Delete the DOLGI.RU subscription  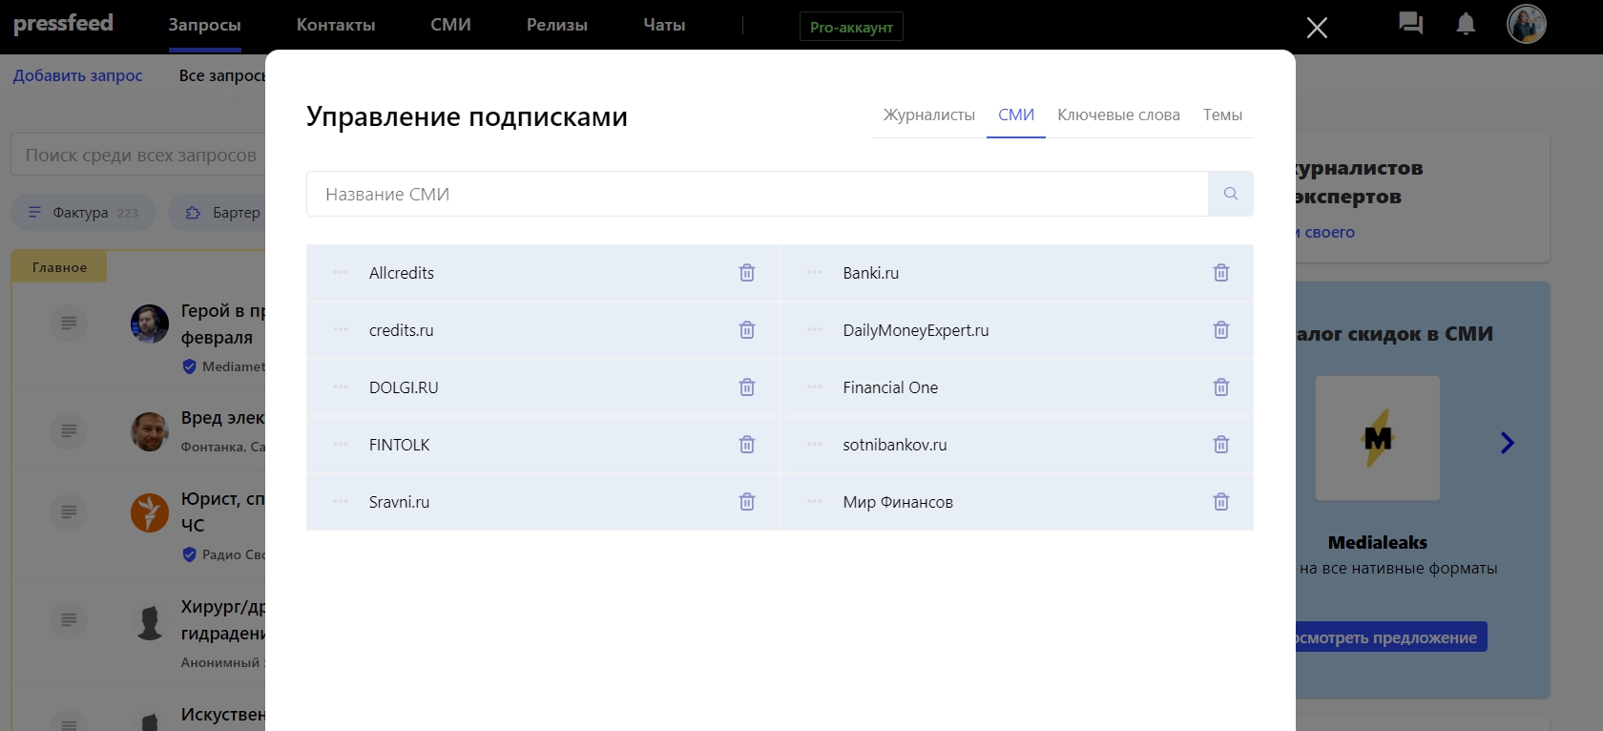click(x=747, y=387)
